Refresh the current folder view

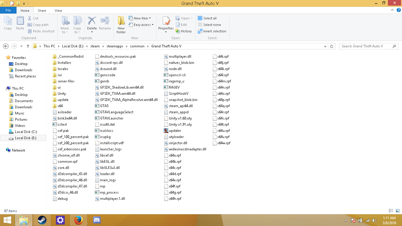[332, 46]
